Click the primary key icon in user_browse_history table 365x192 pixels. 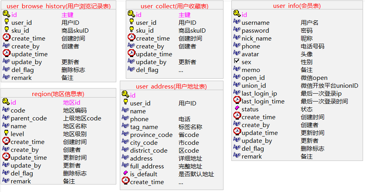(6, 14)
